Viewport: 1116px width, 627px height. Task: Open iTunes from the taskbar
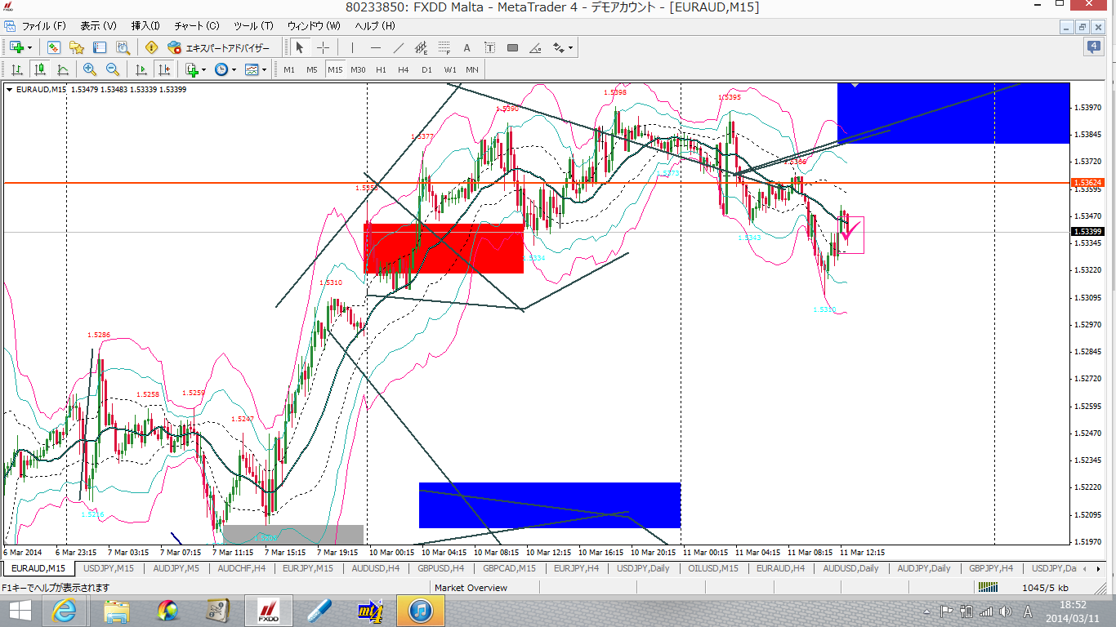click(x=420, y=610)
